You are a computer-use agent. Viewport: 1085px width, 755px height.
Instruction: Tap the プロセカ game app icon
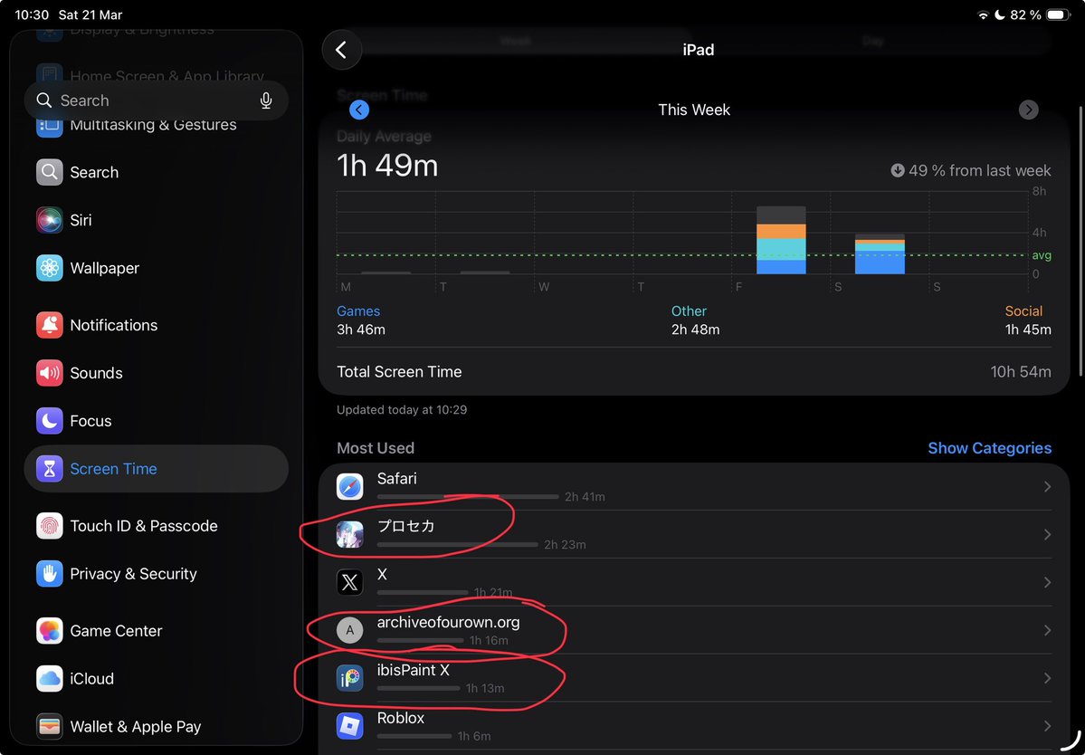tap(349, 534)
